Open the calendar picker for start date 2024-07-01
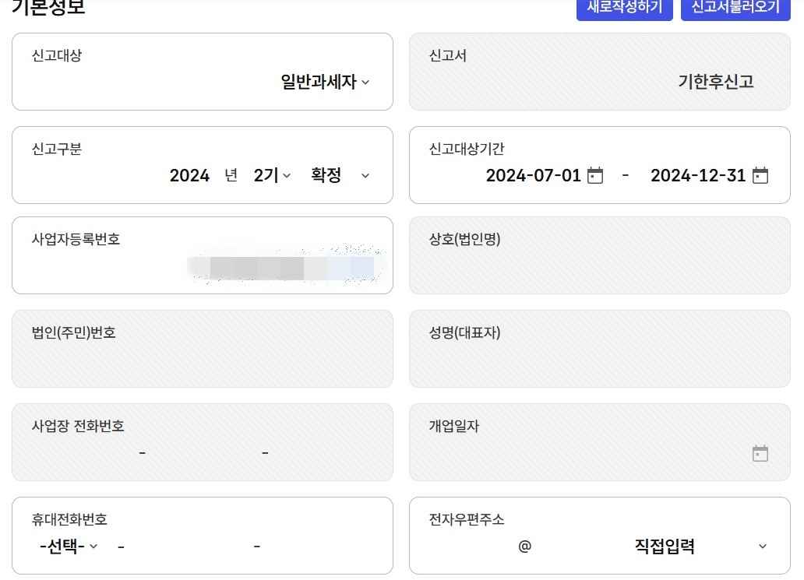Viewport: 804px width, 580px height. 594,175
